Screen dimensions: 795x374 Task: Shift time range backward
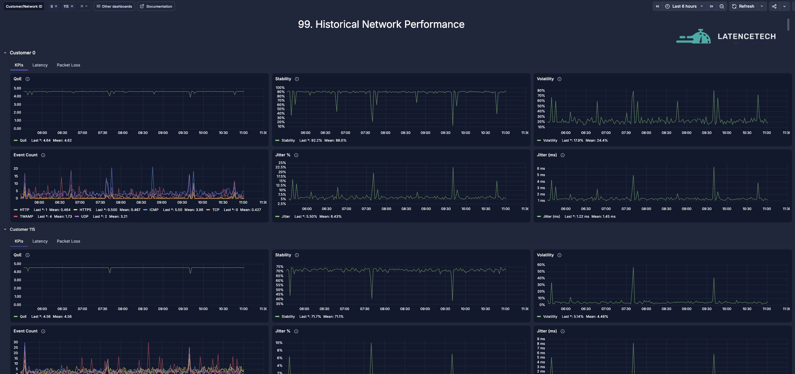click(658, 6)
